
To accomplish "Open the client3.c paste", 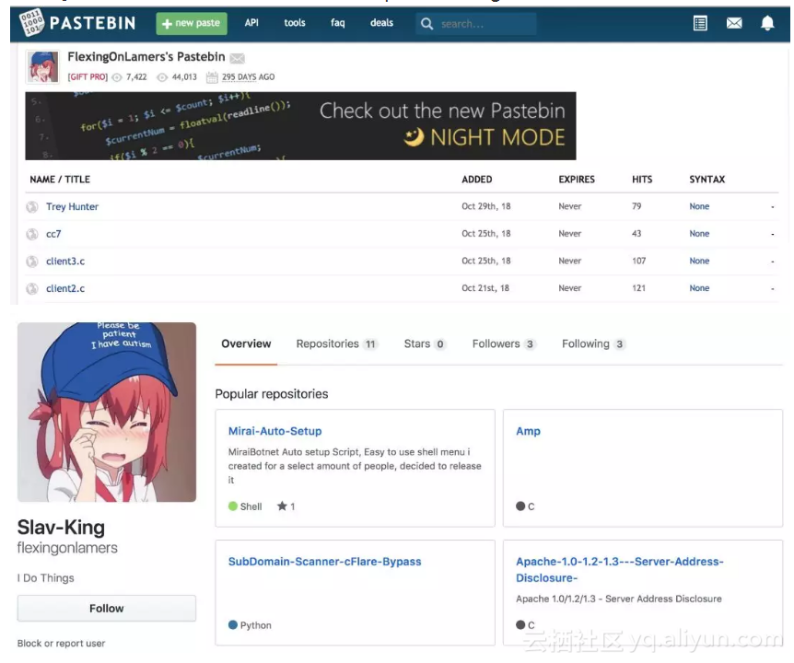I will [65, 262].
